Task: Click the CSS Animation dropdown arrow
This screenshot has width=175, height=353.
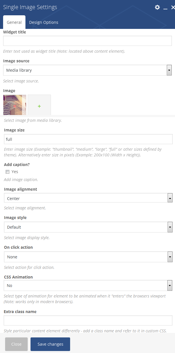Action: click(170, 286)
